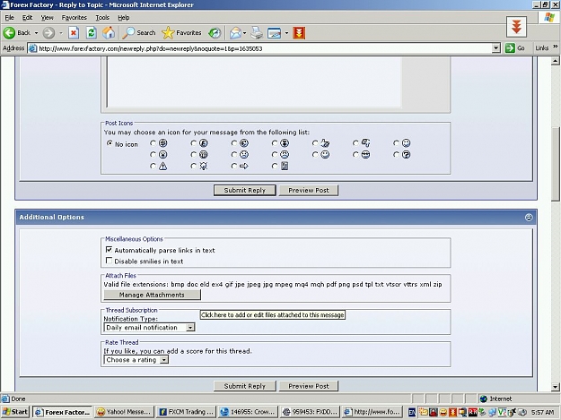The image size is (561, 420).
Task: Click the network computers tray icon
Action: 492,412
